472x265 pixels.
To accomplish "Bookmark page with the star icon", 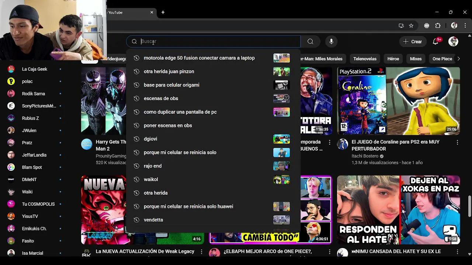I will pyautogui.click(x=411, y=25).
